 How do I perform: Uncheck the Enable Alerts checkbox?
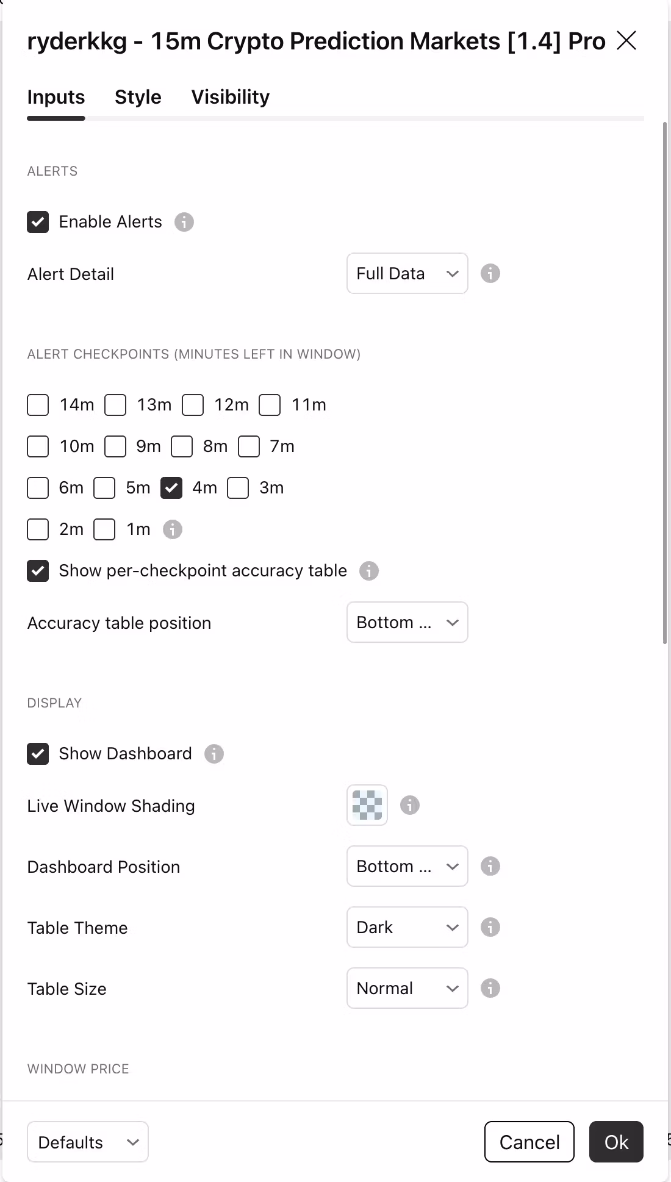(38, 222)
